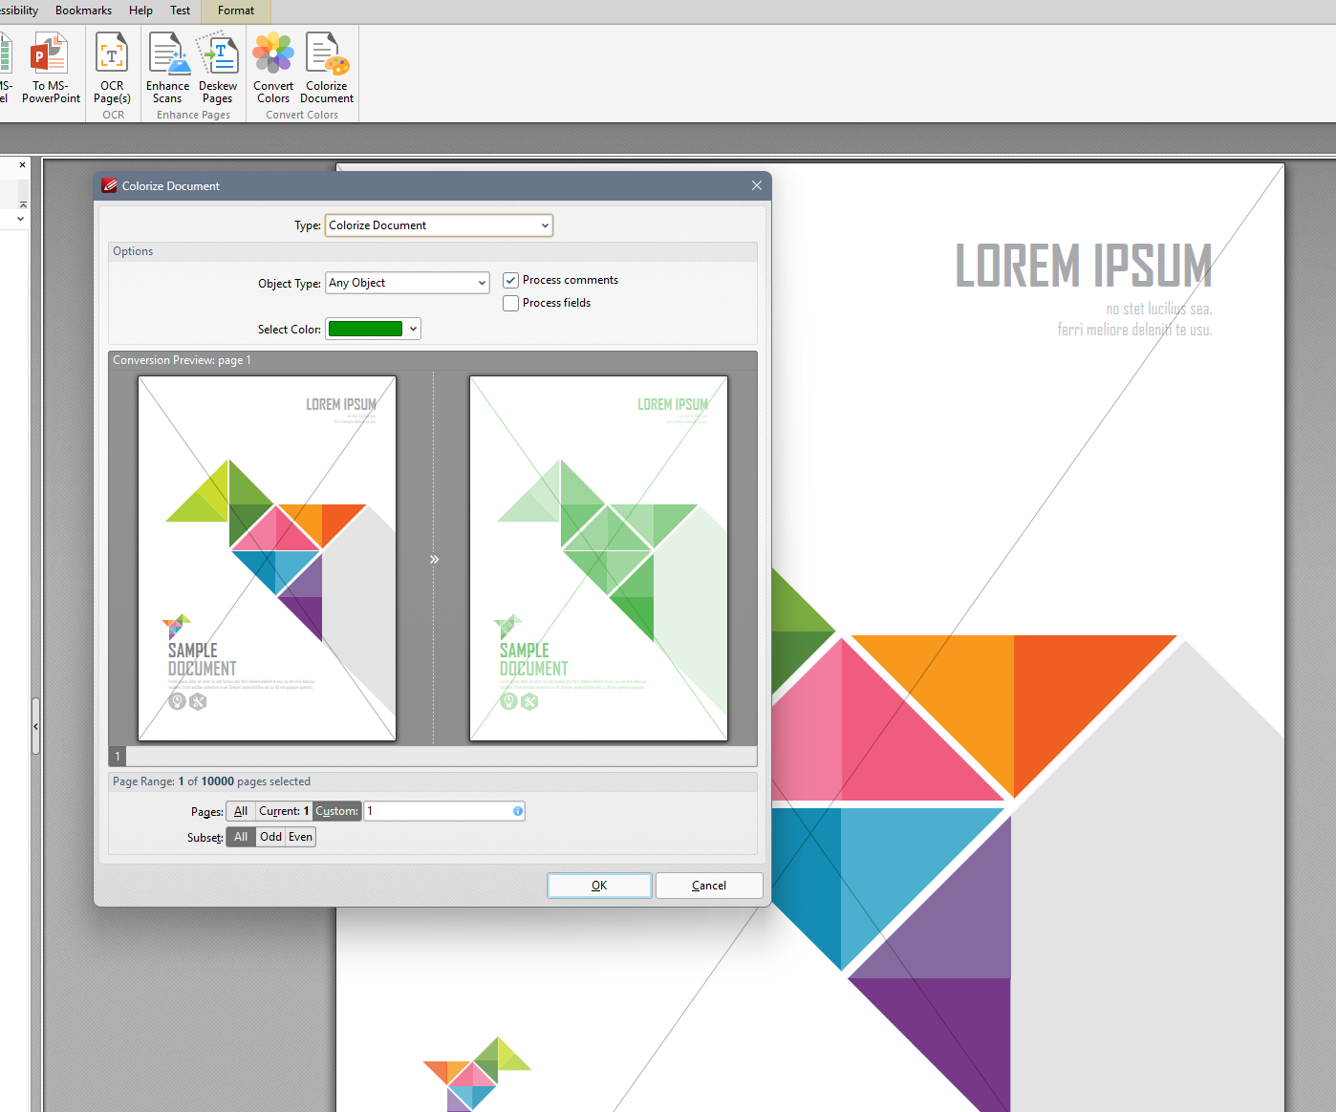Click the Convert Colors group label
Screen dimensions: 1336x1112
click(302, 115)
